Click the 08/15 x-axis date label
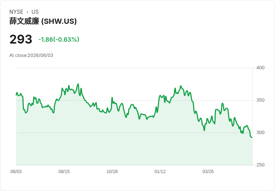This screenshot has height=191, width=275. (x=64, y=171)
